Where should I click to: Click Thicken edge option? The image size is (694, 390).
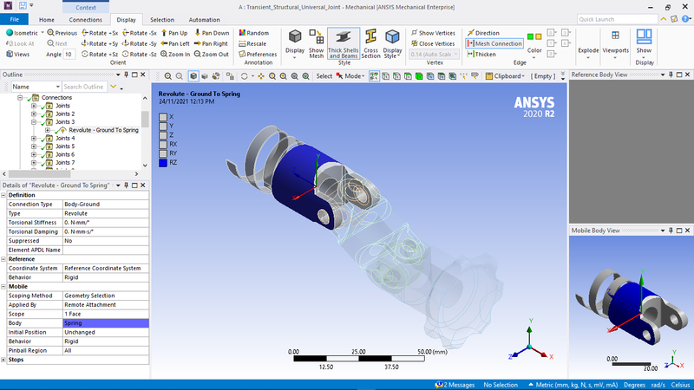click(481, 54)
